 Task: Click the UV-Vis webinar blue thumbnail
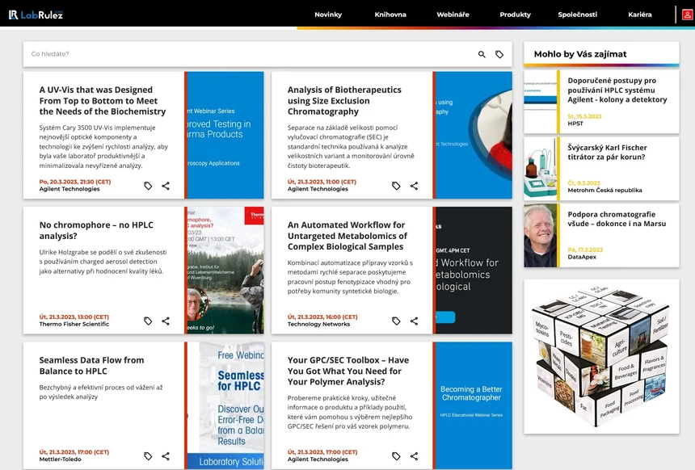coord(225,135)
